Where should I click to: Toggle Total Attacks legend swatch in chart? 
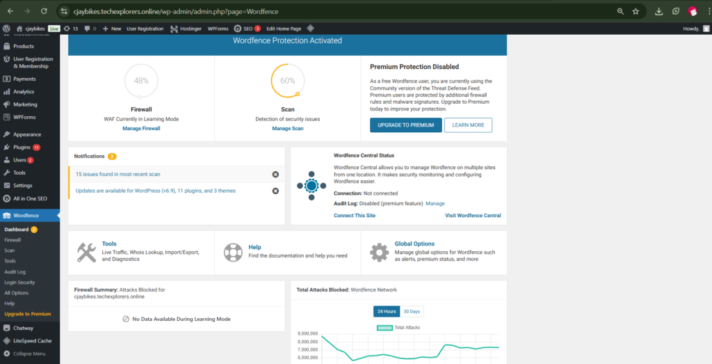coord(385,328)
